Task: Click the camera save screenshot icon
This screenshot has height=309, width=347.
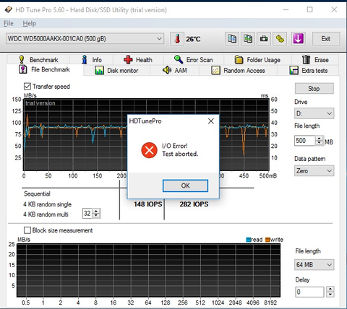Action: pyautogui.click(x=264, y=39)
